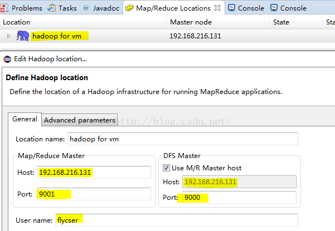Click the first Console monitor icon
335x231 pixels.
pos(231,8)
